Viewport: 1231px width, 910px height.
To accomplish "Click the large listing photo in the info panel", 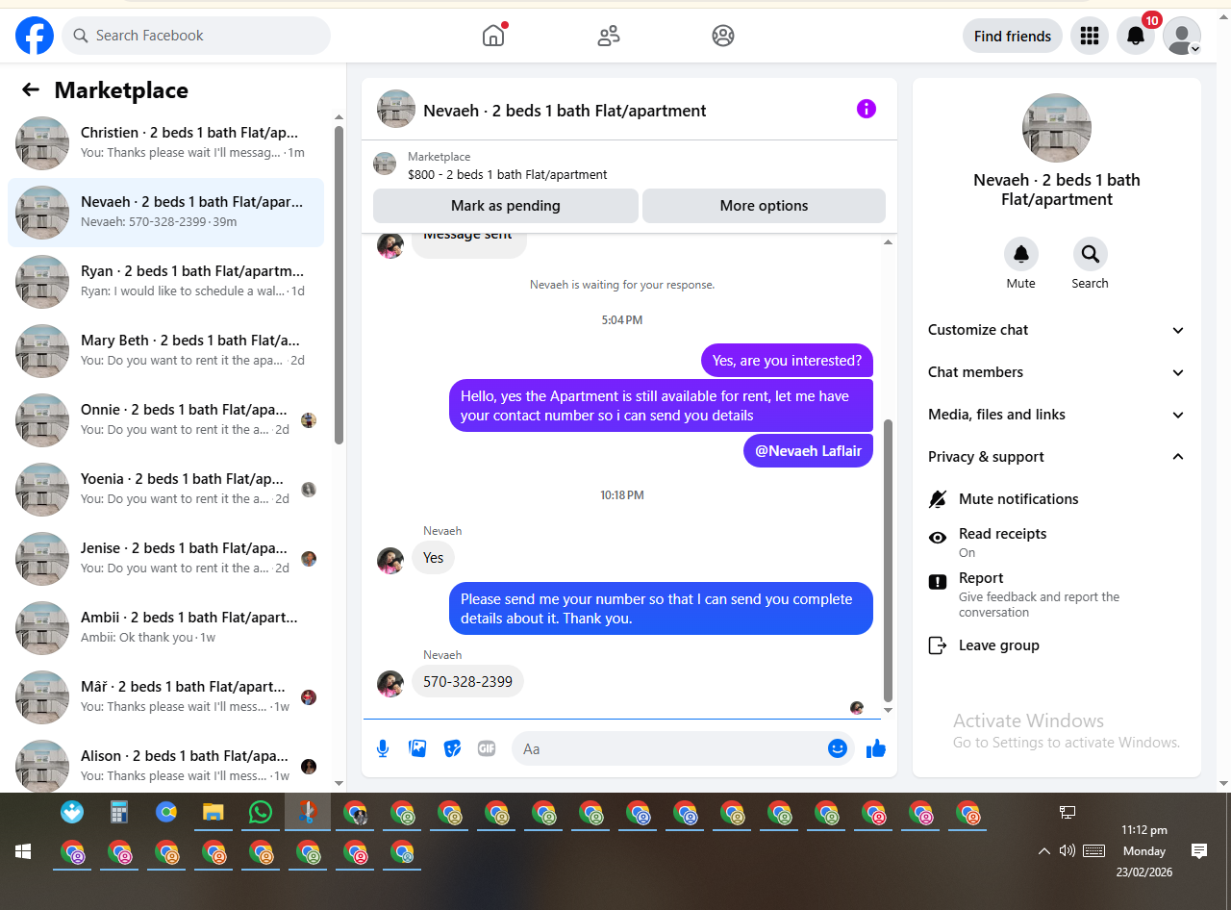I will click(x=1057, y=128).
